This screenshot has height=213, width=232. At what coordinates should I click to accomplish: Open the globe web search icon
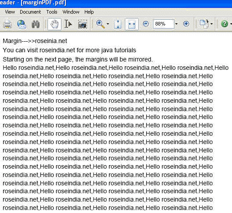click(22, 24)
